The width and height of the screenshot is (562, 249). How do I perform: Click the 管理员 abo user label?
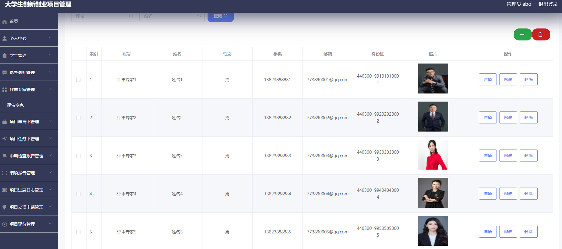(x=519, y=4)
